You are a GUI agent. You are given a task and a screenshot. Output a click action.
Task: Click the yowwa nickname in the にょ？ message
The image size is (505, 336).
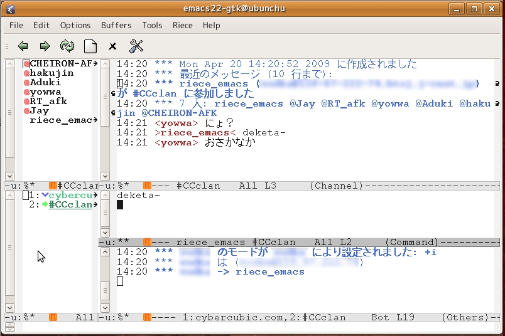click(x=176, y=123)
